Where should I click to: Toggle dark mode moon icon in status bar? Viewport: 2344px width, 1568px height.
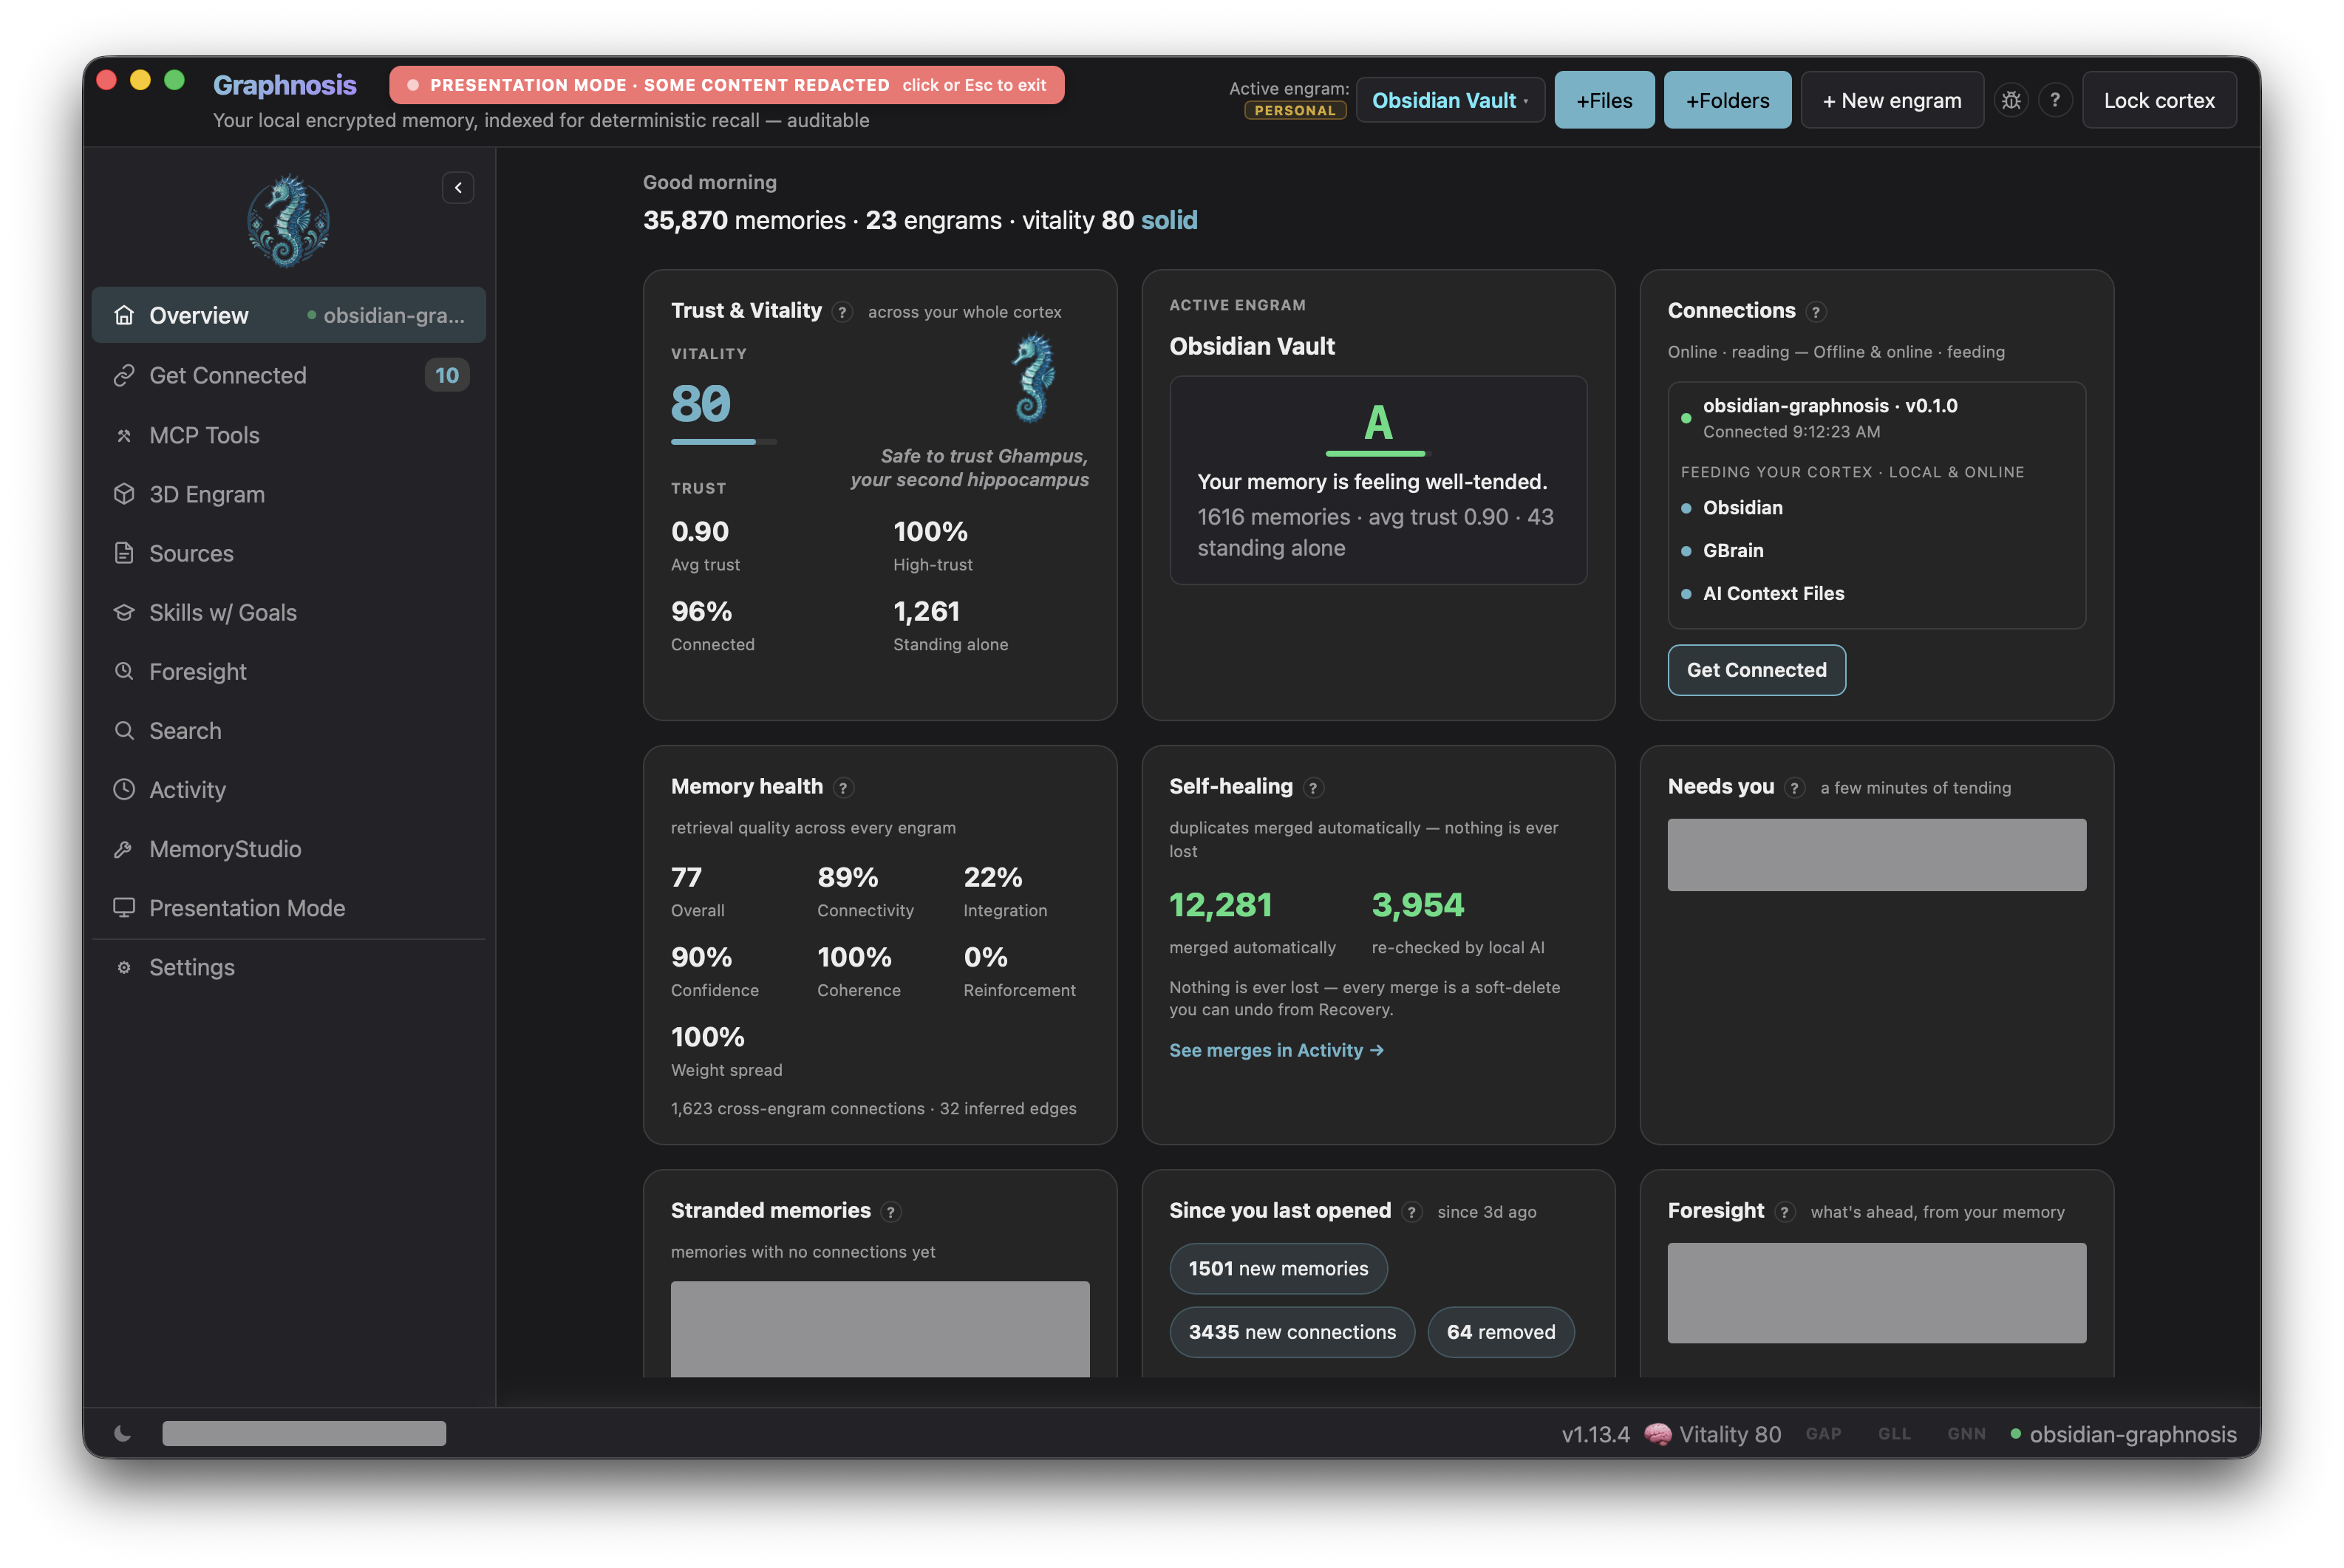click(123, 1433)
